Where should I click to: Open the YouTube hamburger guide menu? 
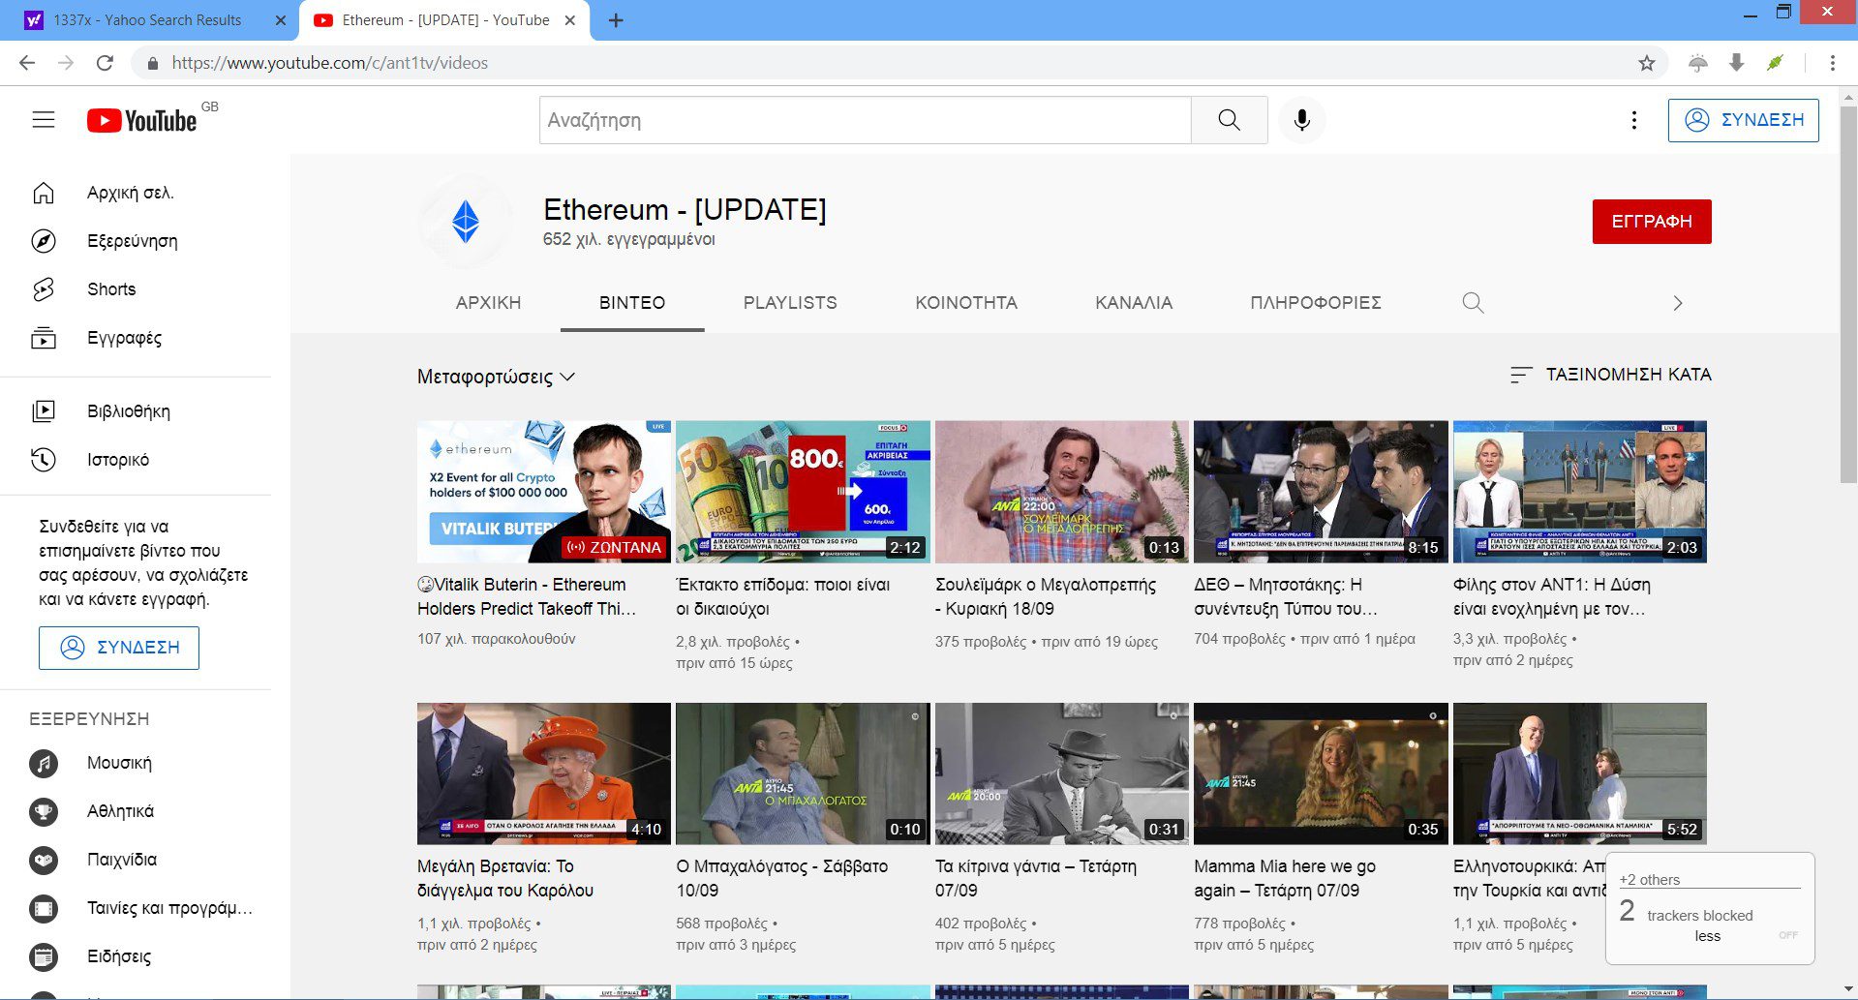point(43,120)
